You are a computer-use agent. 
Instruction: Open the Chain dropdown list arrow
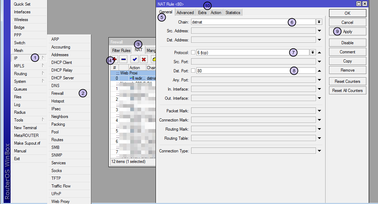tap(319, 22)
